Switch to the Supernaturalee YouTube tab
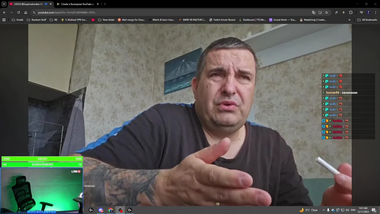Screen dimensions: 380x214 pos(31,4)
